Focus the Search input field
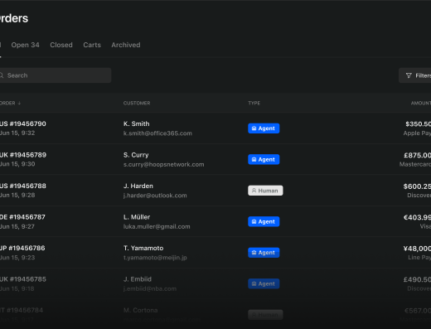431x329 pixels. (x=55, y=75)
